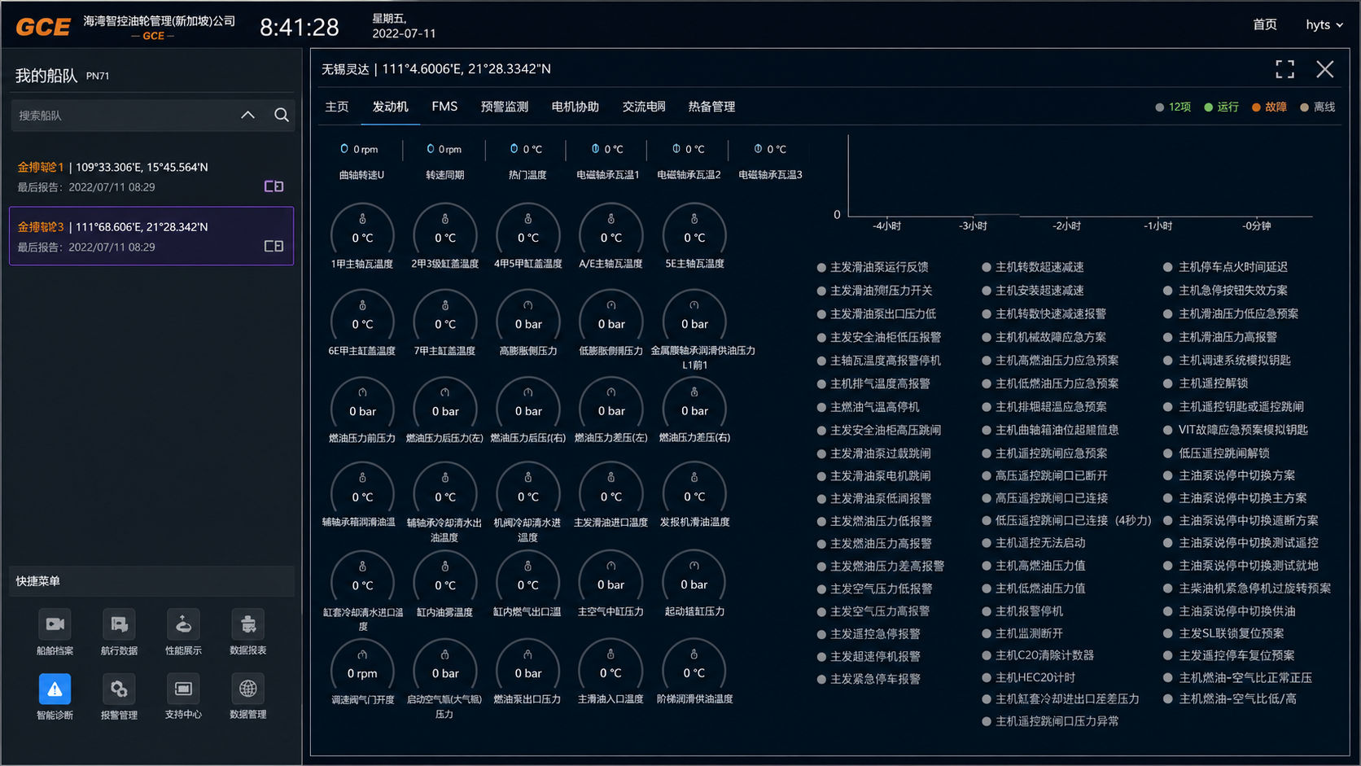Toggle the 故障 status legend filter
The width and height of the screenshot is (1361, 766).
[x=1270, y=107]
